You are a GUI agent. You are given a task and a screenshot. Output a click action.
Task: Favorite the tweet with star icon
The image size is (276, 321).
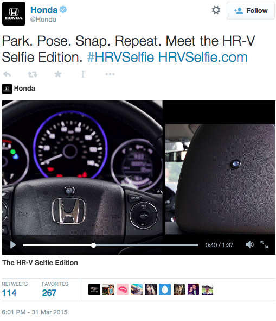coord(58,74)
